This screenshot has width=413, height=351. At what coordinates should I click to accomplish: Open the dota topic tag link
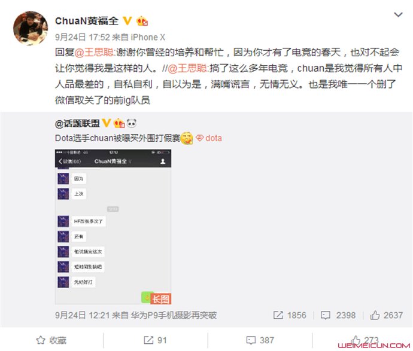(x=209, y=138)
